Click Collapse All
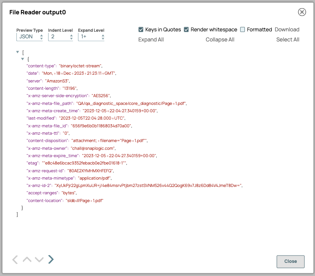This screenshot has width=315, height=276. point(220,39)
